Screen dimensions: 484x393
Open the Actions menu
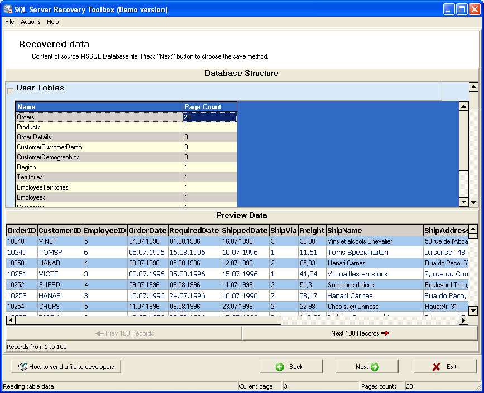(31, 22)
